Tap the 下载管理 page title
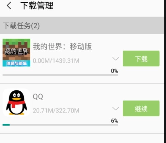The image size is (166, 143). tap(37, 5)
